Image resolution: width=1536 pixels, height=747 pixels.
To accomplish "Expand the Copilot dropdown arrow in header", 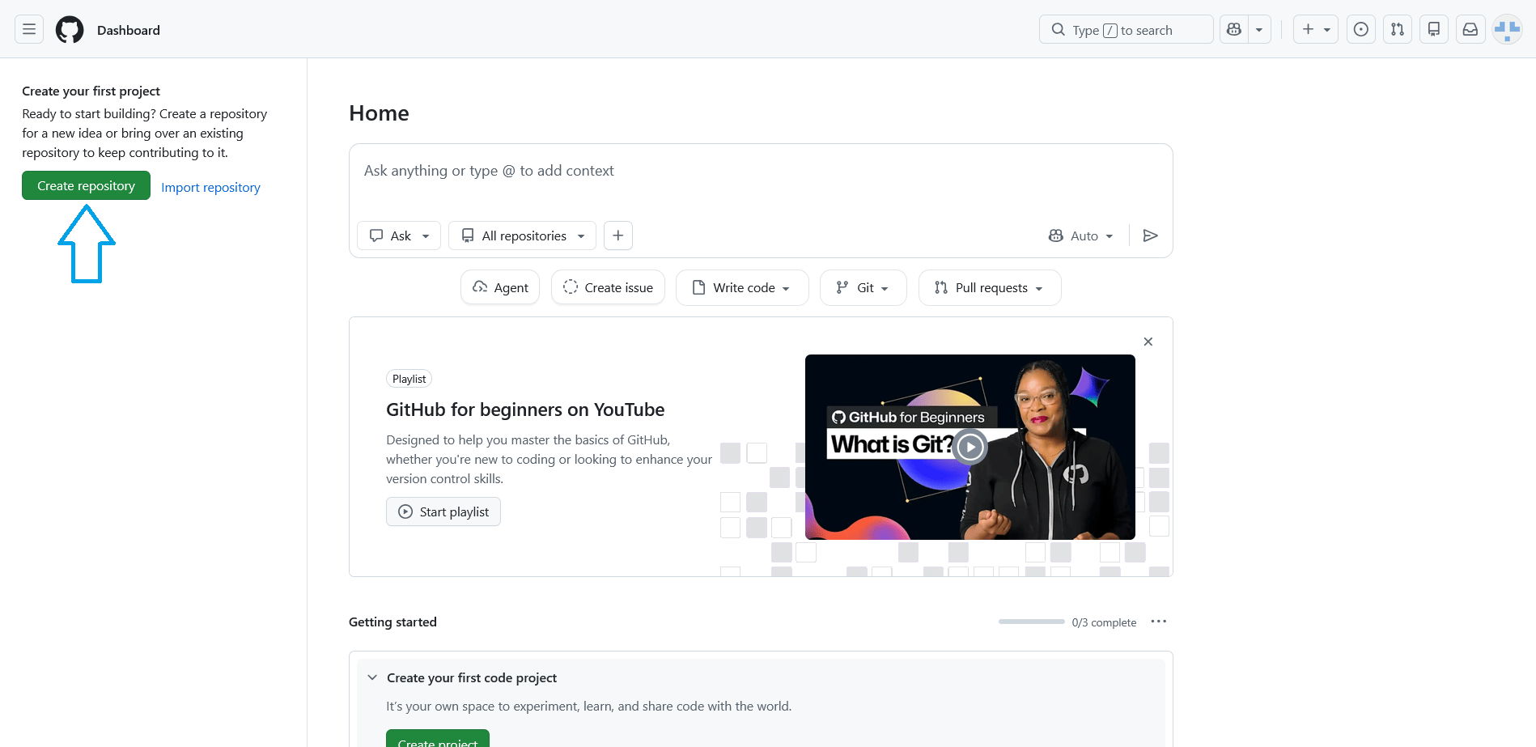I will pyautogui.click(x=1259, y=30).
